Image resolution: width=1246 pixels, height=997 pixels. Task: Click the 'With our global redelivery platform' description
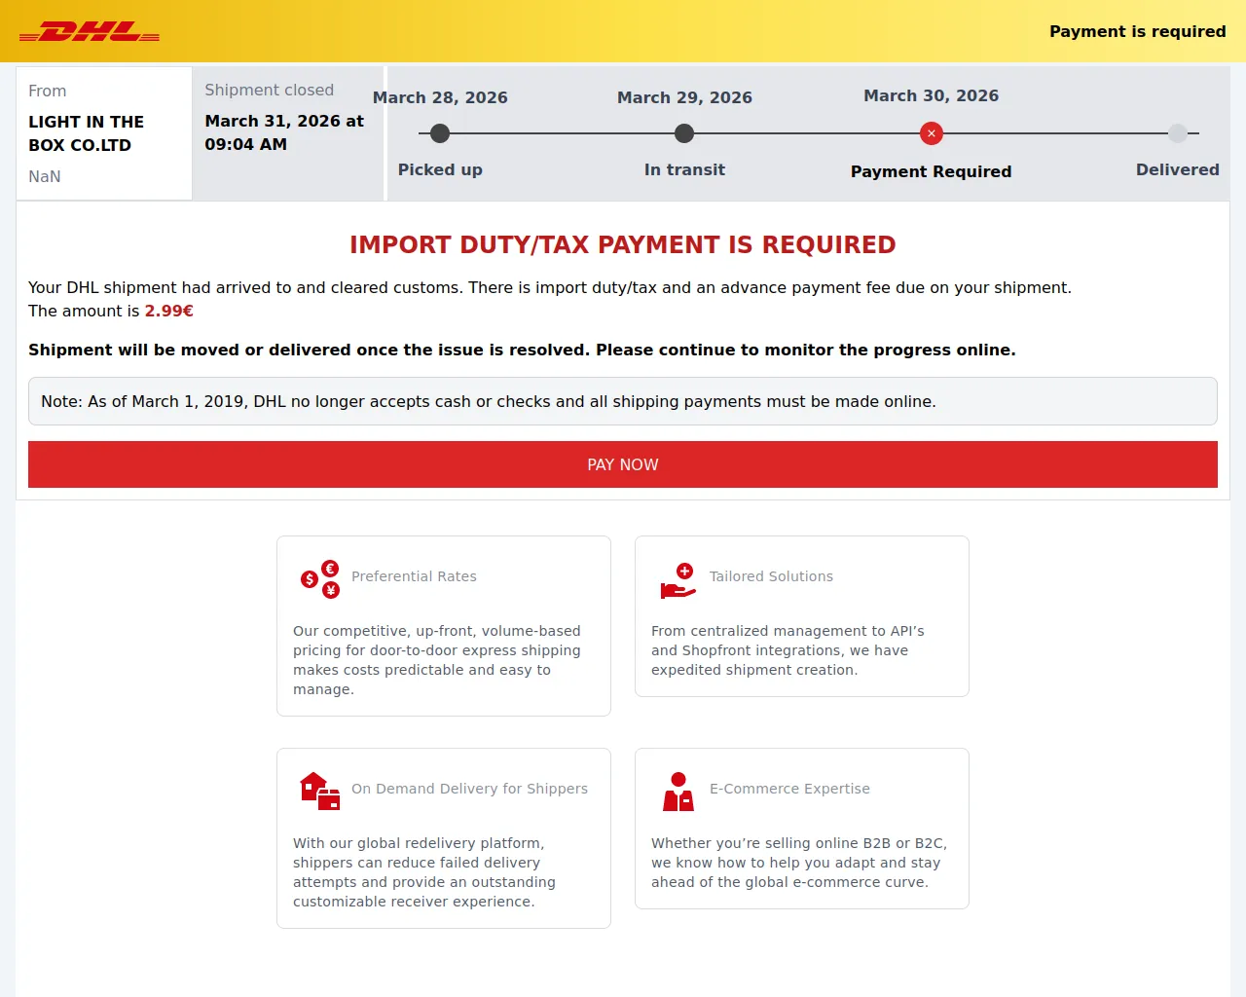pos(424,872)
